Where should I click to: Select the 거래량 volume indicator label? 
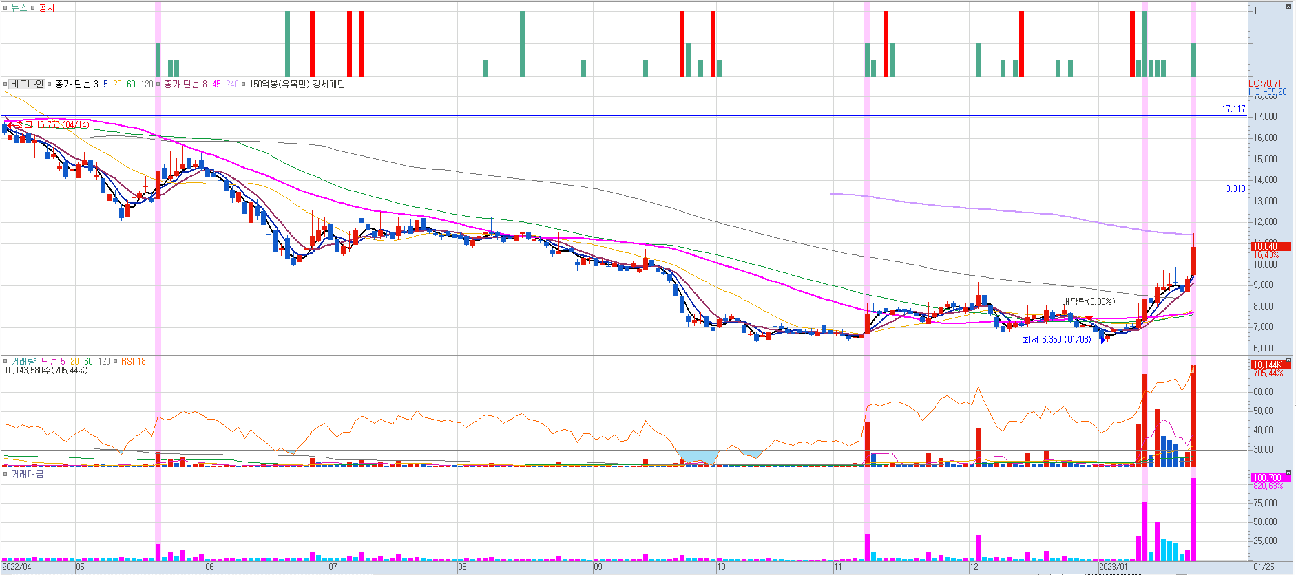[23, 361]
